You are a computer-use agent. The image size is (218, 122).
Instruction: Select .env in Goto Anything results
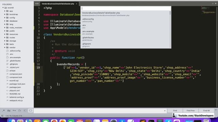click(x=125, y=26)
